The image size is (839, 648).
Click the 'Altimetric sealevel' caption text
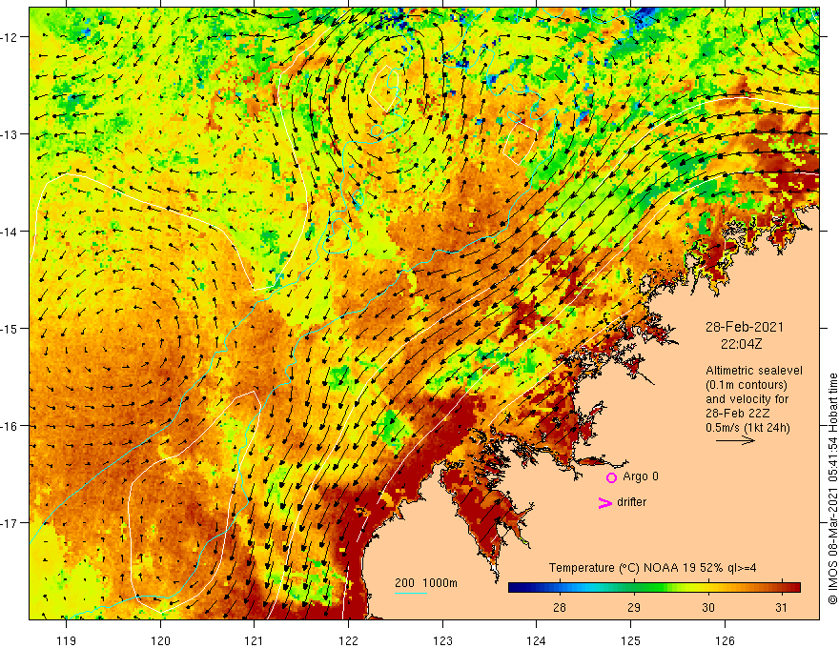point(754,371)
